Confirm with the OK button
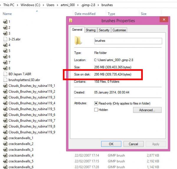The image size is (177, 169). click(111, 144)
